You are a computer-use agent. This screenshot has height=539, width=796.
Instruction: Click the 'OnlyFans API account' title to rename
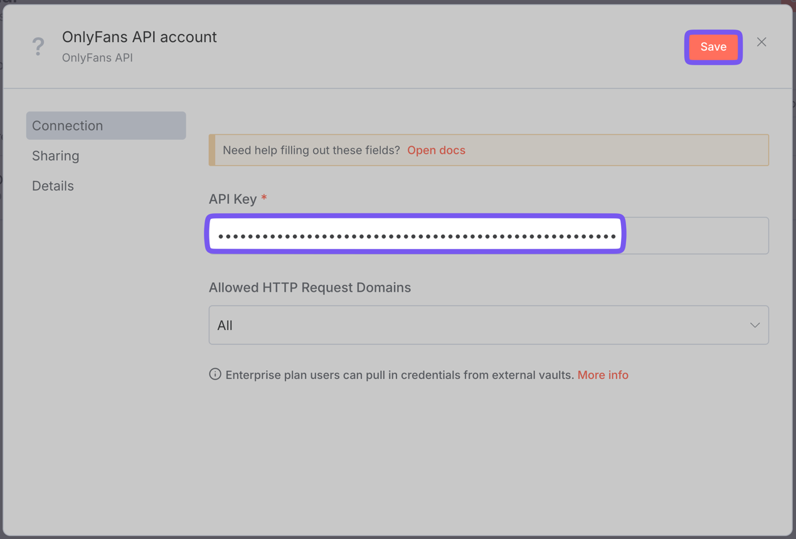pos(139,37)
